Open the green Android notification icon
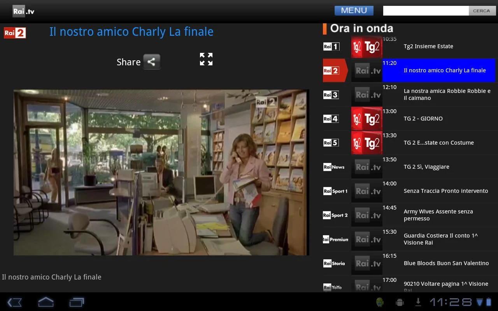The height and width of the screenshot is (311, 498). [380, 302]
